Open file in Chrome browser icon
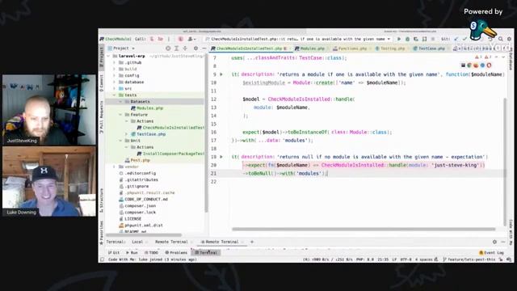The image size is (517, 291). [469, 65]
